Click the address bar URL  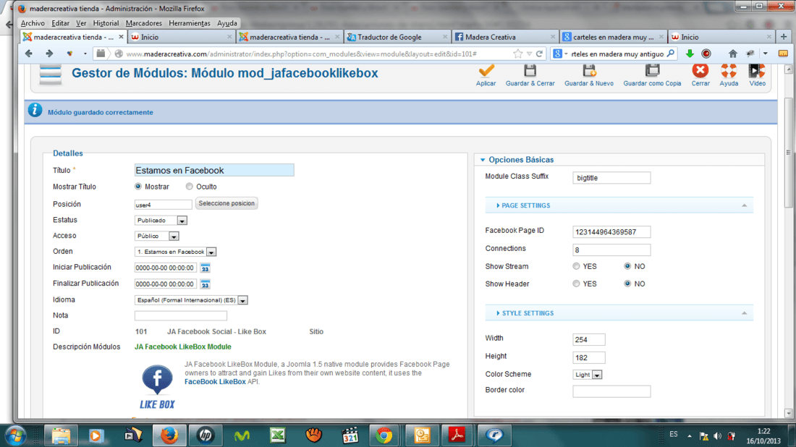302,54
